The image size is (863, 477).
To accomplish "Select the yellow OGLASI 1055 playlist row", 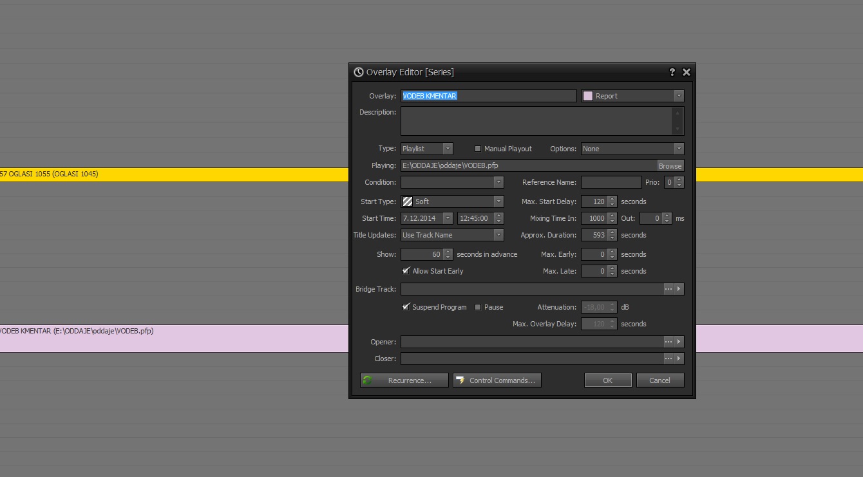I will click(174, 174).
